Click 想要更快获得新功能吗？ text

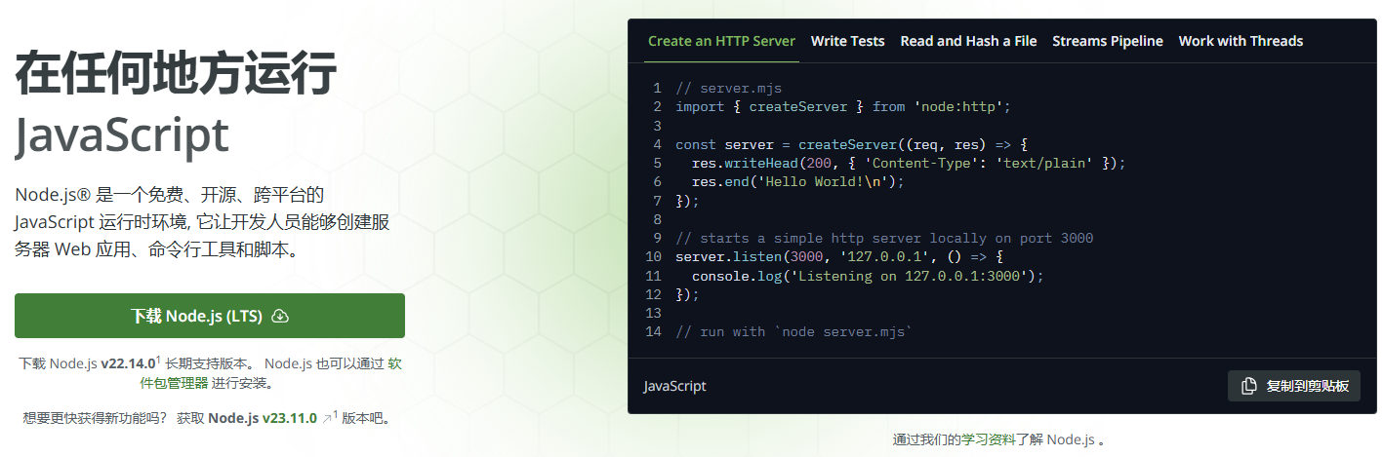click(95, 418)
